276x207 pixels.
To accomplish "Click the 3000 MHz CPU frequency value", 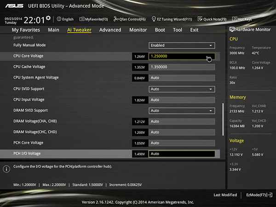I will [237, 53].
